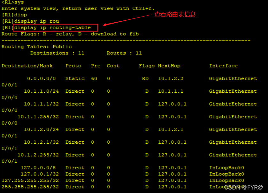Click GigabitEthernet in the 10.1.2.0/24 row
Screen dimensions: 268x193
point(233,130)
